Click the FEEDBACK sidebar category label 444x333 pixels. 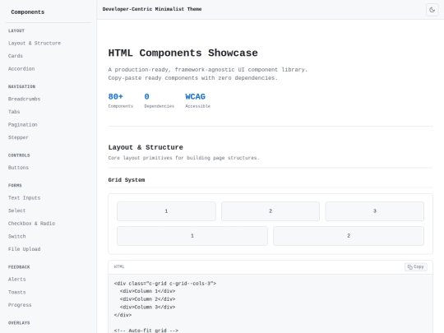coord(19,267)
